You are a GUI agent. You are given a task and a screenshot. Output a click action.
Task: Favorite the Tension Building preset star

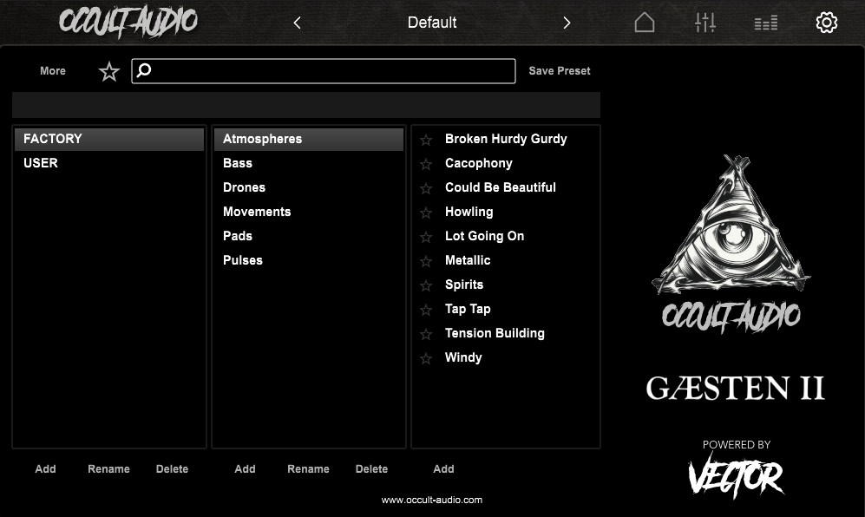point(426,334)
